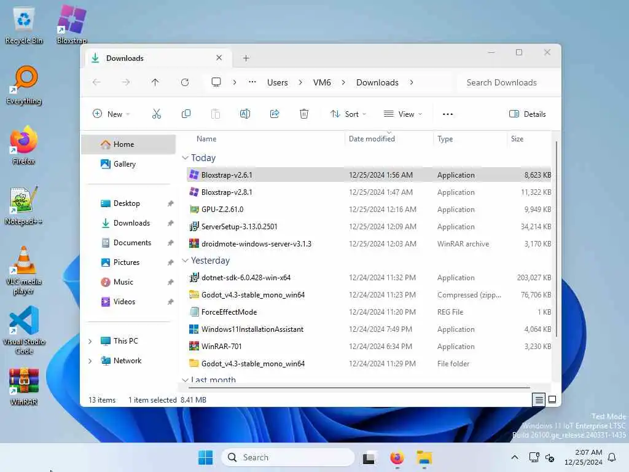Switch to large thumbnails view icon in status bar
The image size is (629, 472).
(x=552, y=399)
